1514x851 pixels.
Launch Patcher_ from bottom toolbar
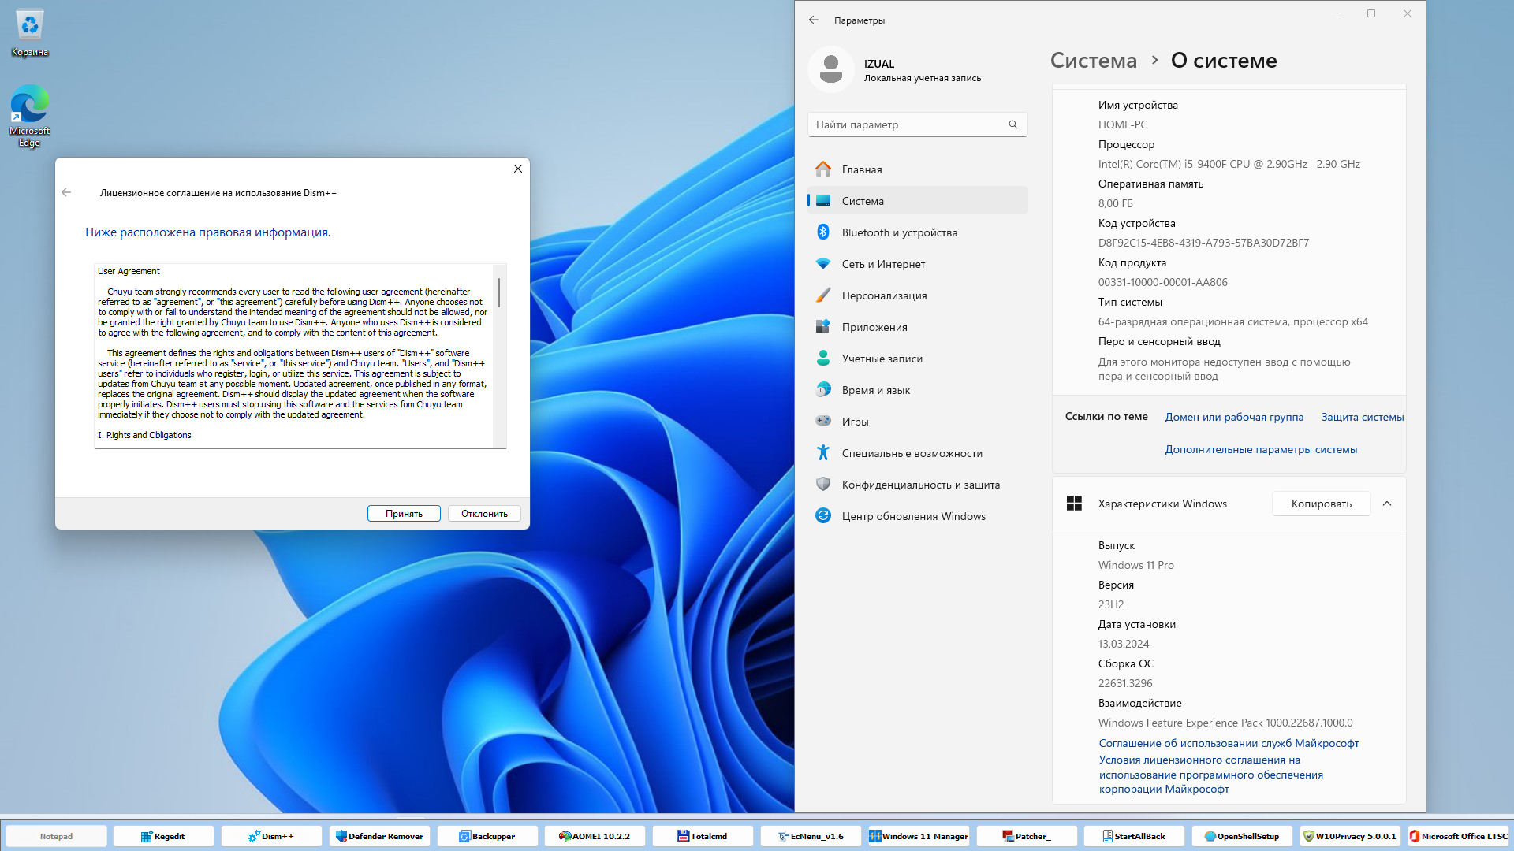pos(1027,836)
